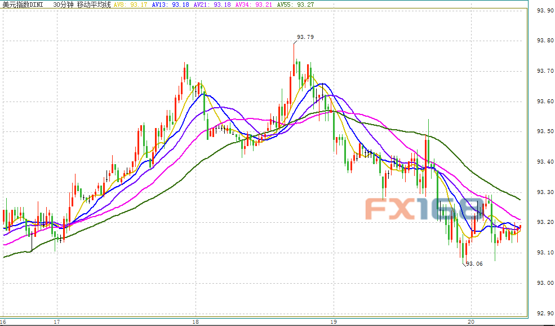Click the lowest candlestick marked 93.06

tap(463, 250)
